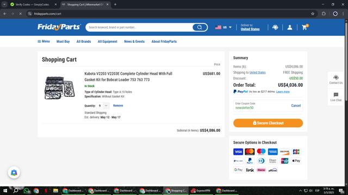Remove the Kubota cylinder head from cart
This screenshot has width=348, height=195.
pos(118,106)
